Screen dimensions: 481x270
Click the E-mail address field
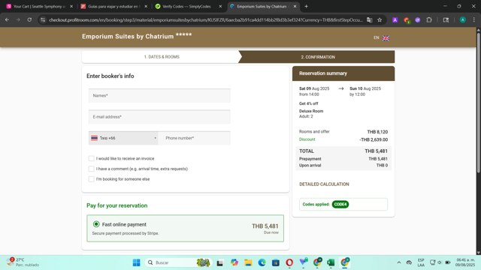[x=159, y=117]
